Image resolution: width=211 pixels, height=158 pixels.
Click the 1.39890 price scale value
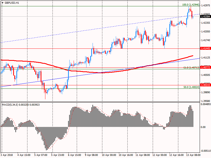point(206,92)
